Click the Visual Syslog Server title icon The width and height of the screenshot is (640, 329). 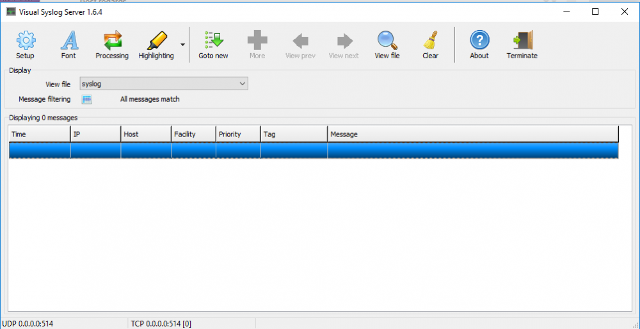point(11,12)
